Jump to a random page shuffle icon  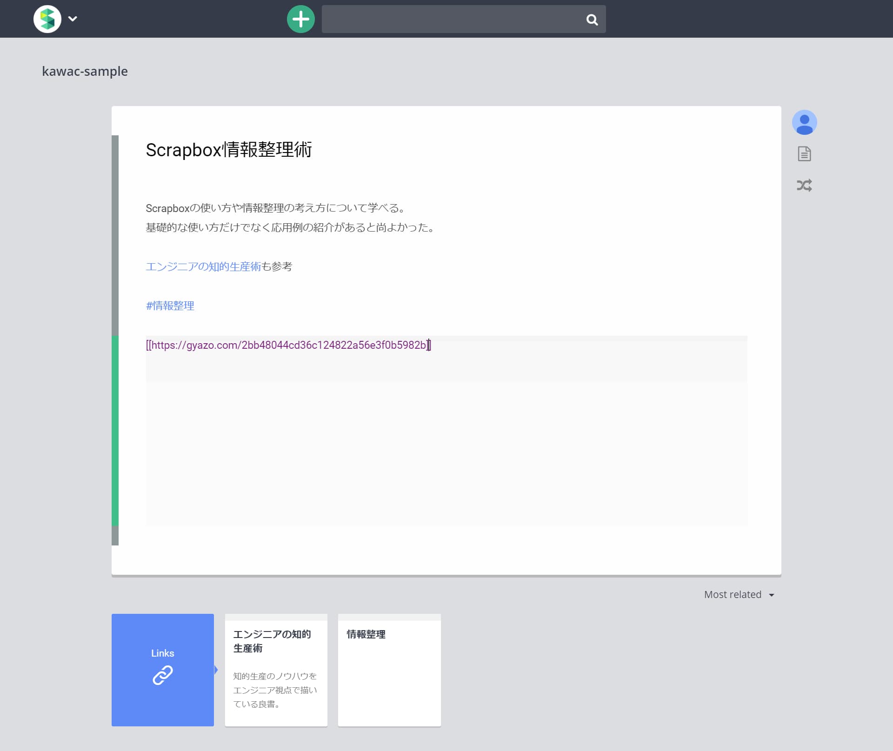pos(805,186)
